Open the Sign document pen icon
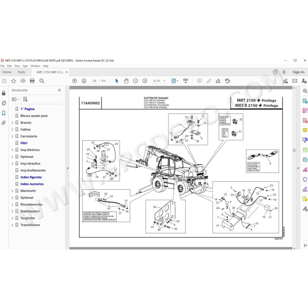Viewport: 308px width, 308px height. pyautogui.click(x=218, y=81)
